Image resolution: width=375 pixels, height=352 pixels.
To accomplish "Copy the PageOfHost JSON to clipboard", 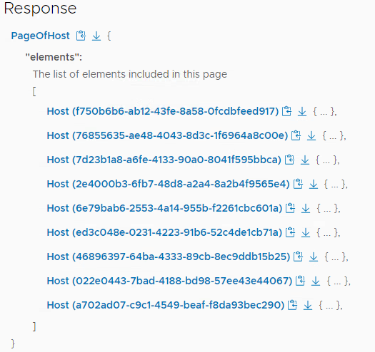I will (x=81, y=36).
